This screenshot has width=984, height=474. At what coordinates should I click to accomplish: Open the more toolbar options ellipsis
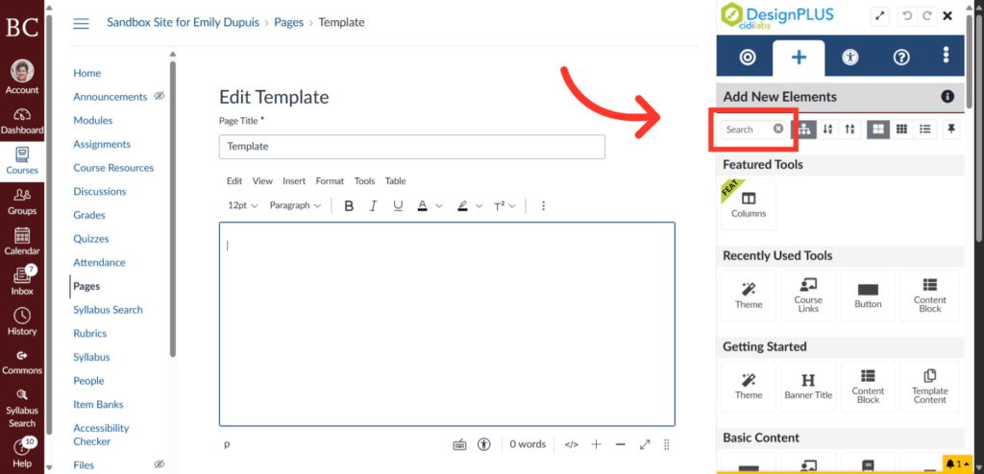[544, 205]
